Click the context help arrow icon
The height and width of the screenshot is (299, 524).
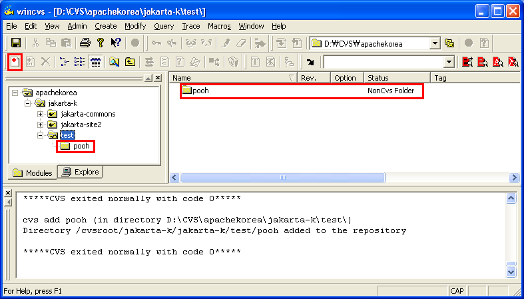pyautogui.click(x=116, y=43)
